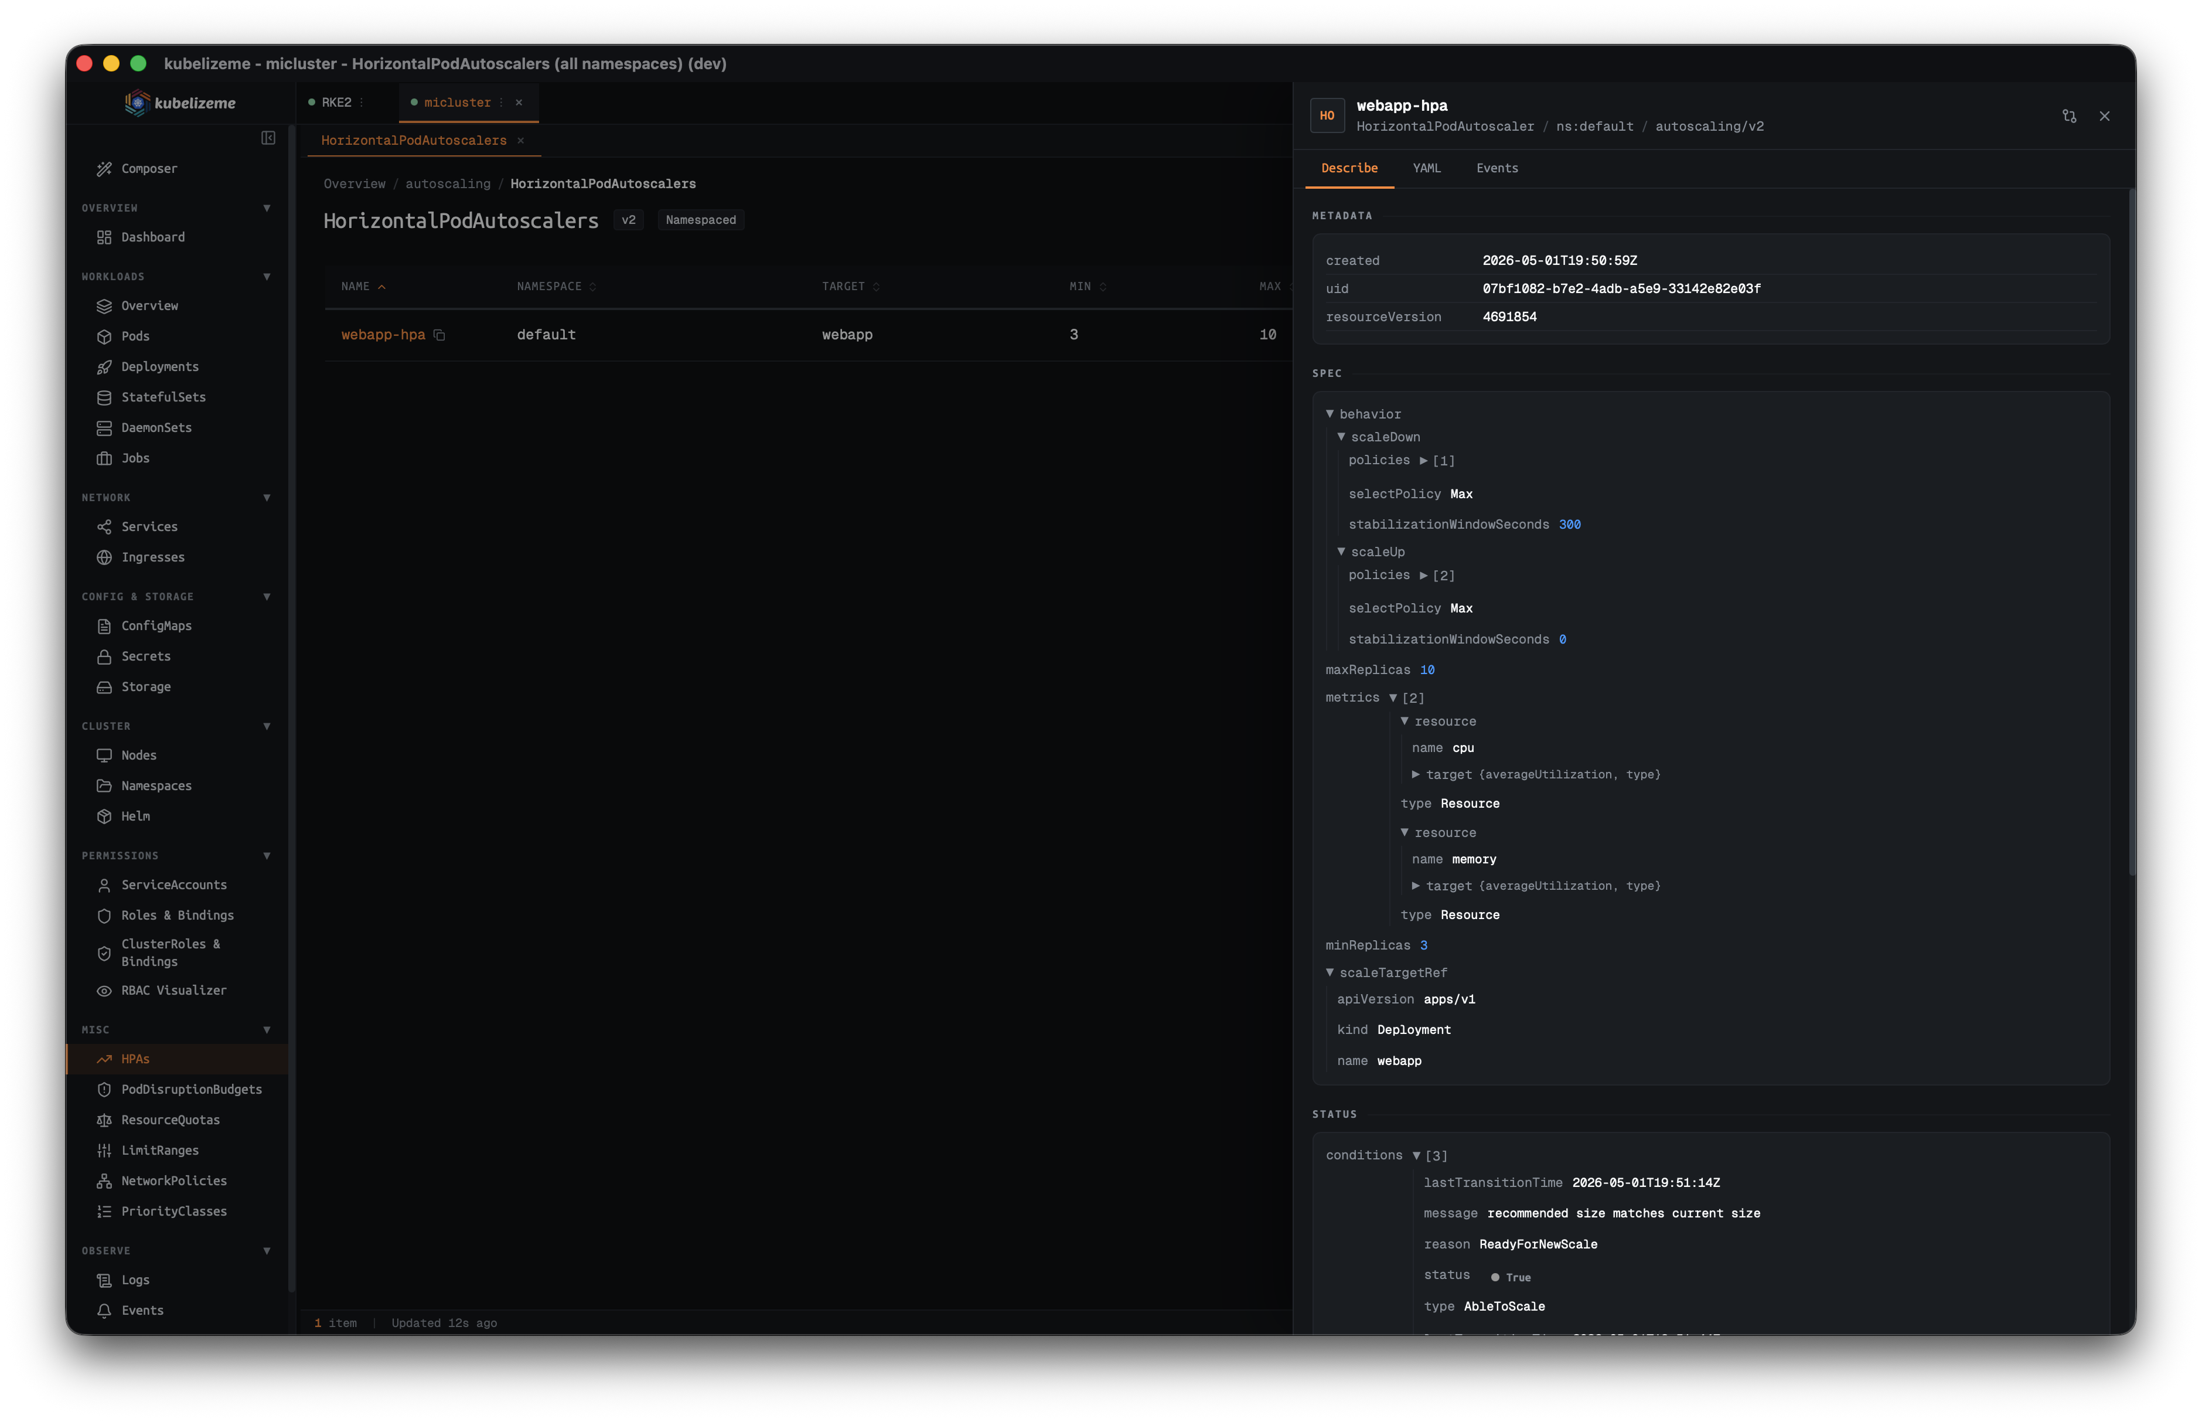Open the Events tab in detail panel
Screen dimensions: 2202x1422
coord(1496,168)
